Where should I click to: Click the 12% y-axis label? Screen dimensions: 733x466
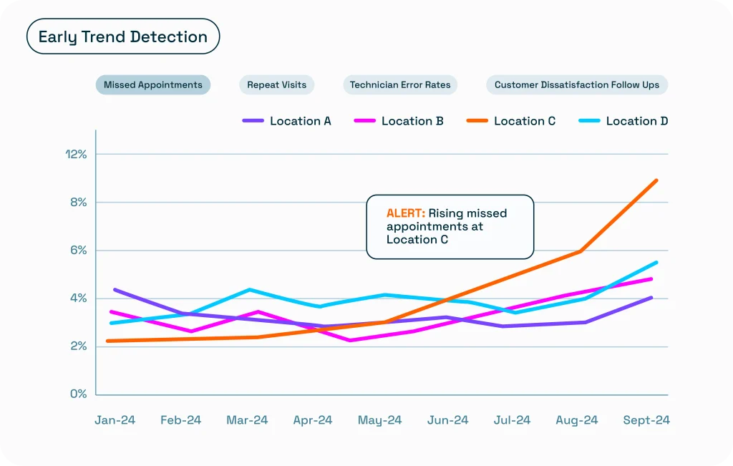tap(76, 154)
